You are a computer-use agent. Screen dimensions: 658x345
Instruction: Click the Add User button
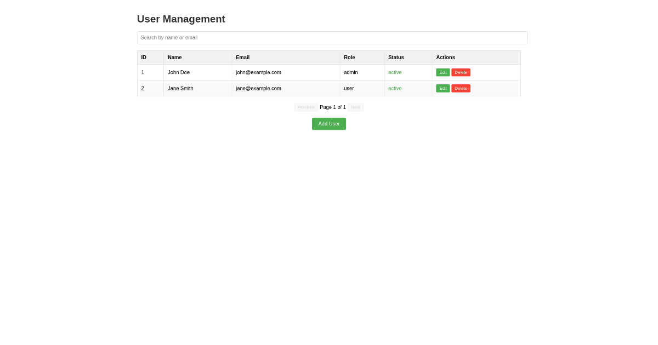coord(328,124)
